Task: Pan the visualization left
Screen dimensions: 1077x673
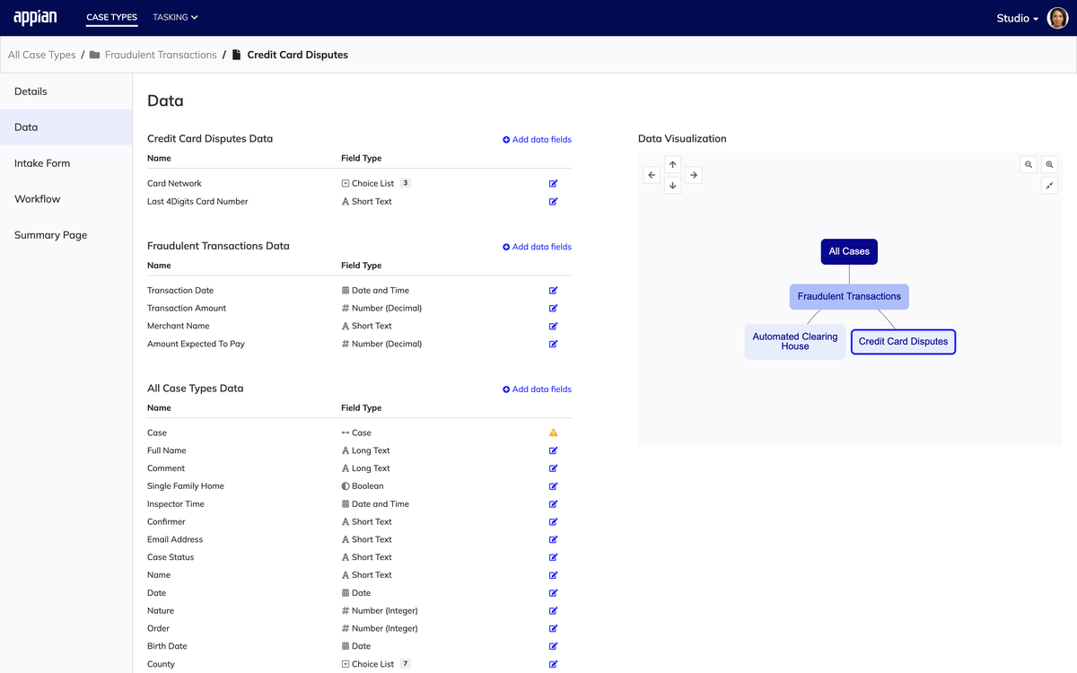Action: (x=652, y=175)
